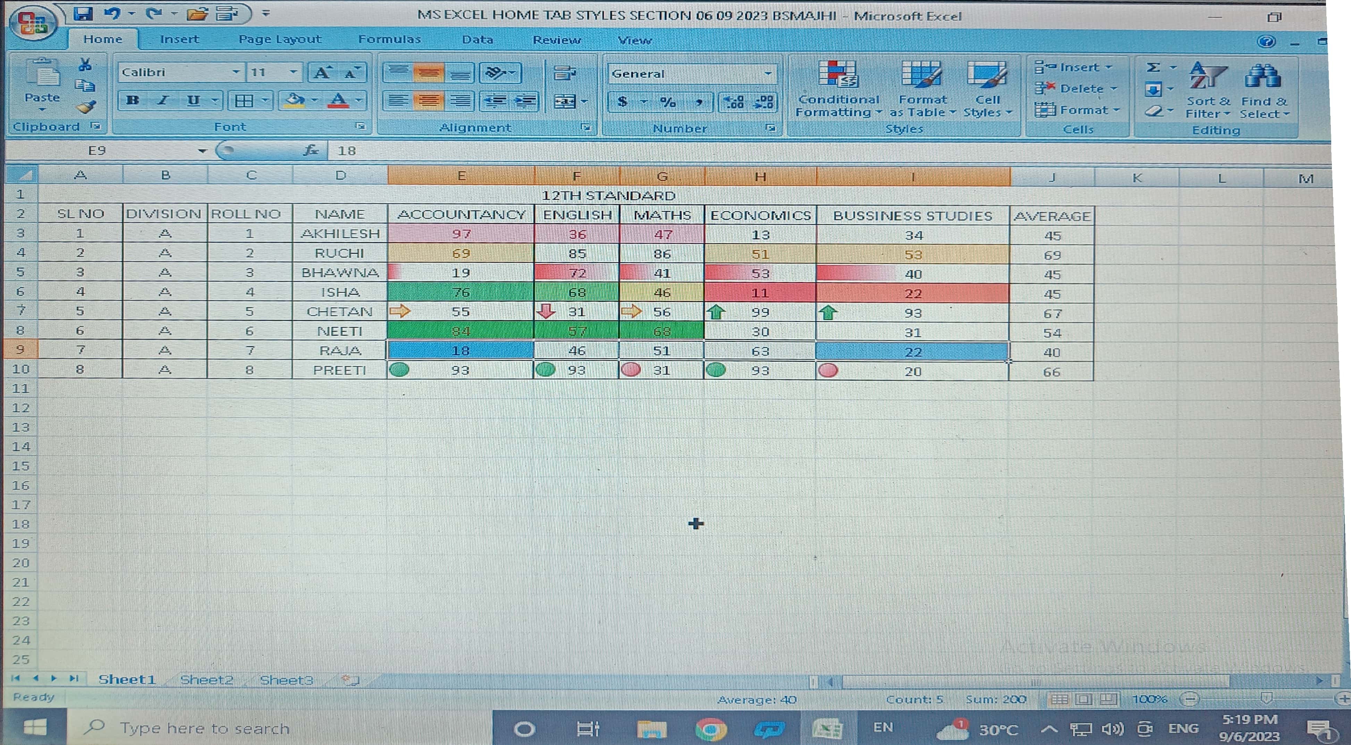Click the AutoSum sigma icon
Screen dimensions: 1351x745
click(1153, 68)
